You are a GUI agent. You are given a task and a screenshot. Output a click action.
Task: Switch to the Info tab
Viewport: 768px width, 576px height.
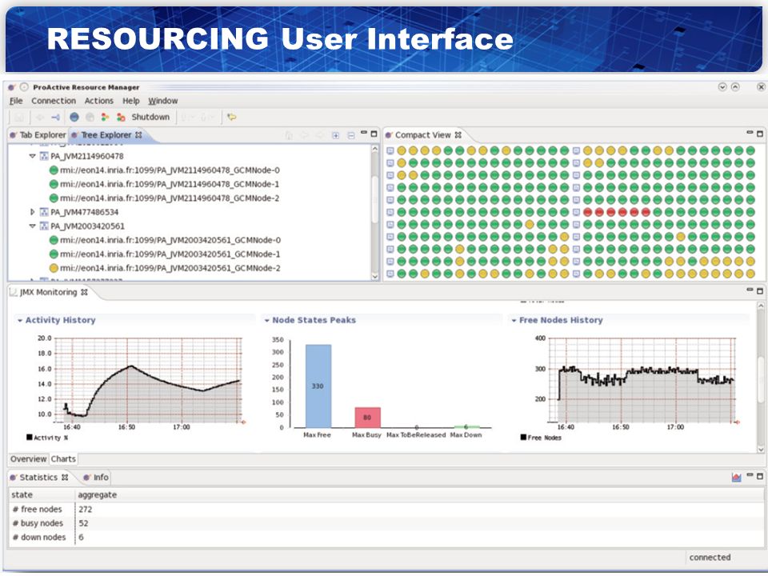(x=96, y=477)
